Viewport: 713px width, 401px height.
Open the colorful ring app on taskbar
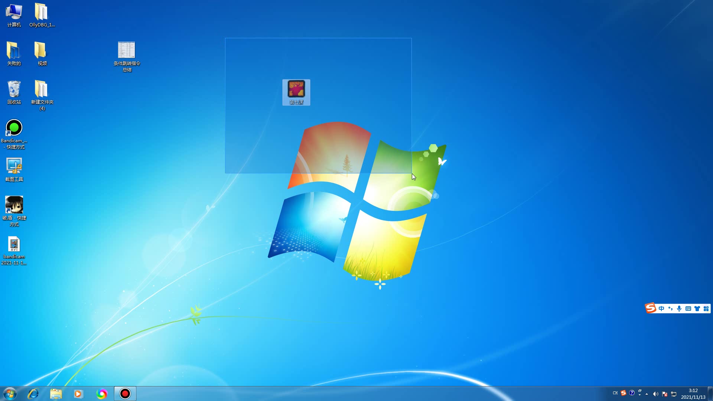pos(101,394)
